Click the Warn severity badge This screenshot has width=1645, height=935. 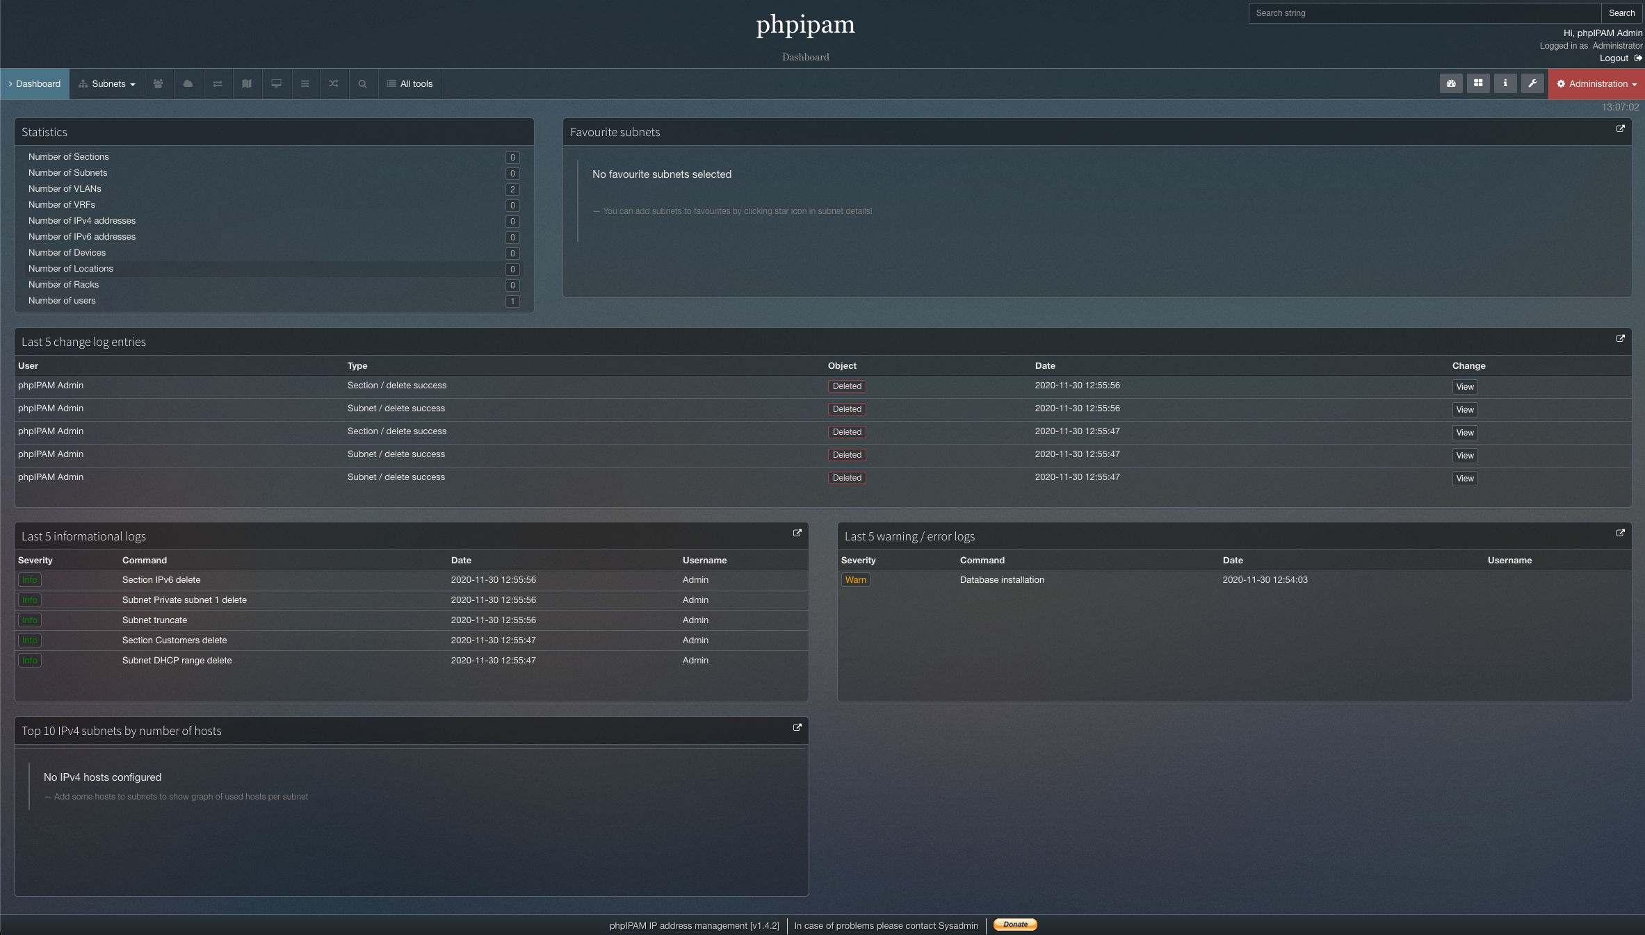point(855,580)
